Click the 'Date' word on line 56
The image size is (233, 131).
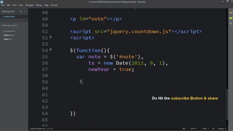pos(122,63)
